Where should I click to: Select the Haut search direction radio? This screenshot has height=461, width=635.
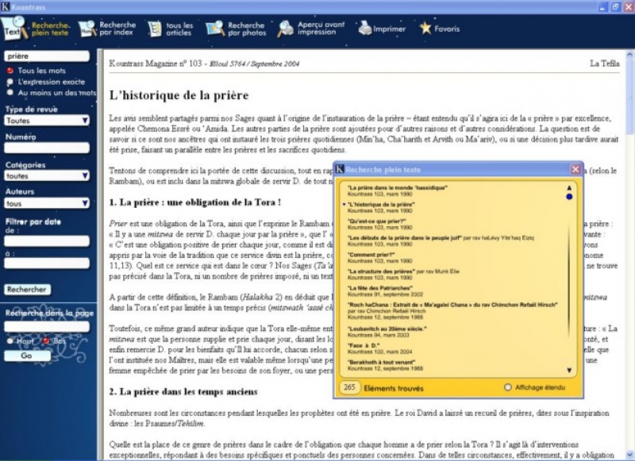click(x=10, y=341)
